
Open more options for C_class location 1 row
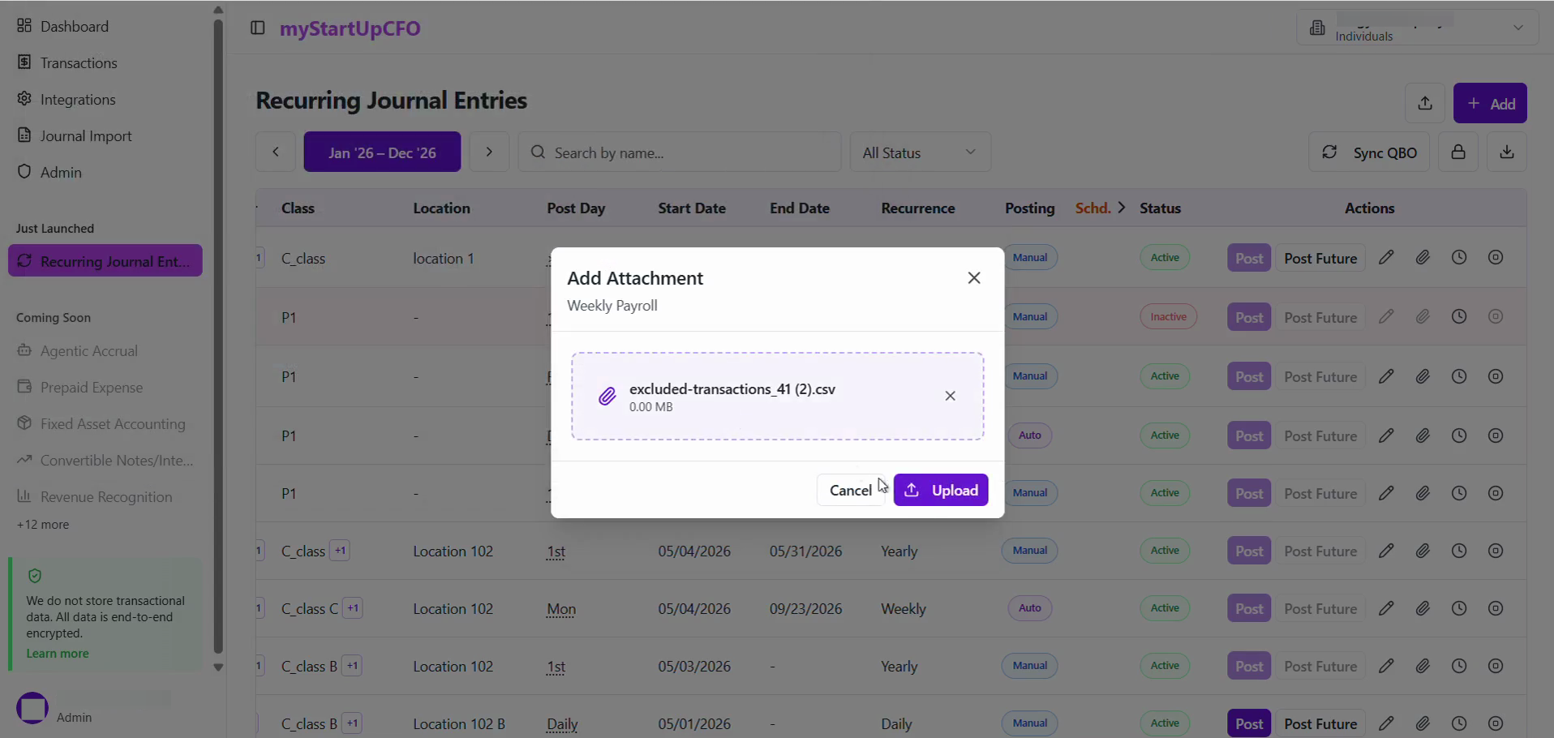tap(1496, 258)
